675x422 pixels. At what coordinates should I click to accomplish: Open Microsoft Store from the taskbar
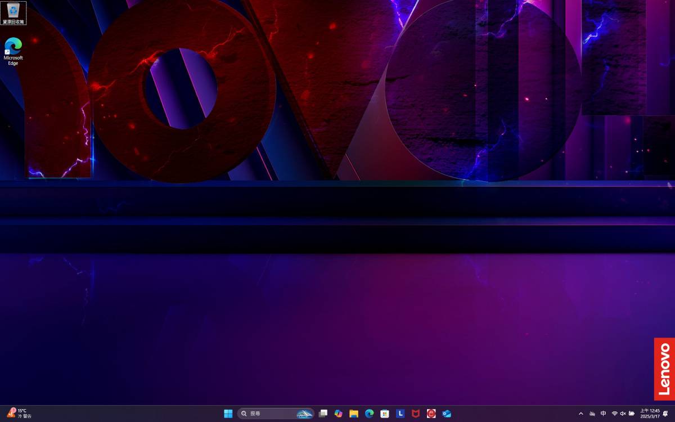[x=385, y=414]
